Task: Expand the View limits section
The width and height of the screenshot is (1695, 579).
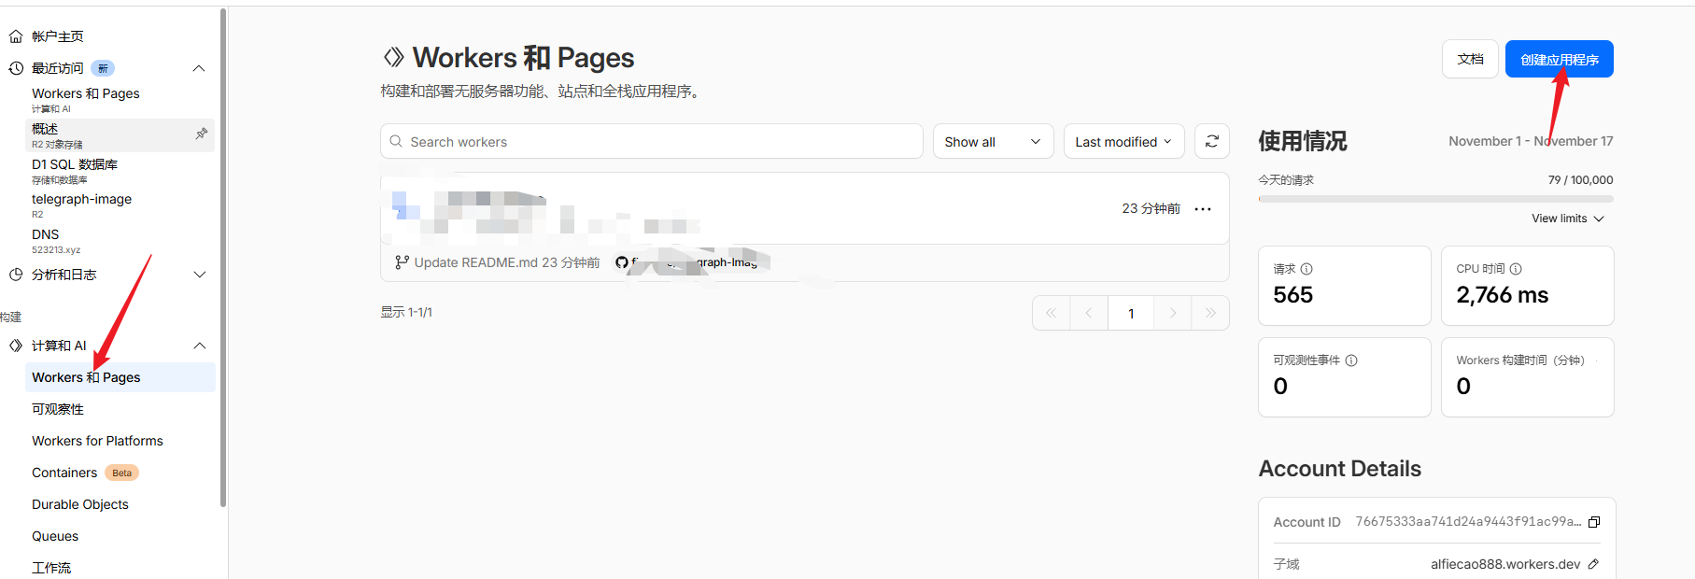Action: (1568, 219)
